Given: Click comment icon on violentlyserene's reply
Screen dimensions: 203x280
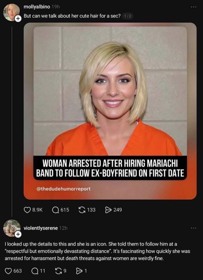Looking at the screenshot, I should pos(35,271).
